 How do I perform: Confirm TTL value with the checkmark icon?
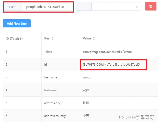[137, 7]
